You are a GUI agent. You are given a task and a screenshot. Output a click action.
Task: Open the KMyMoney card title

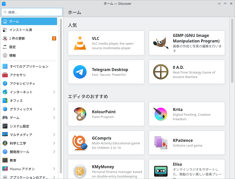coord(103,167)
